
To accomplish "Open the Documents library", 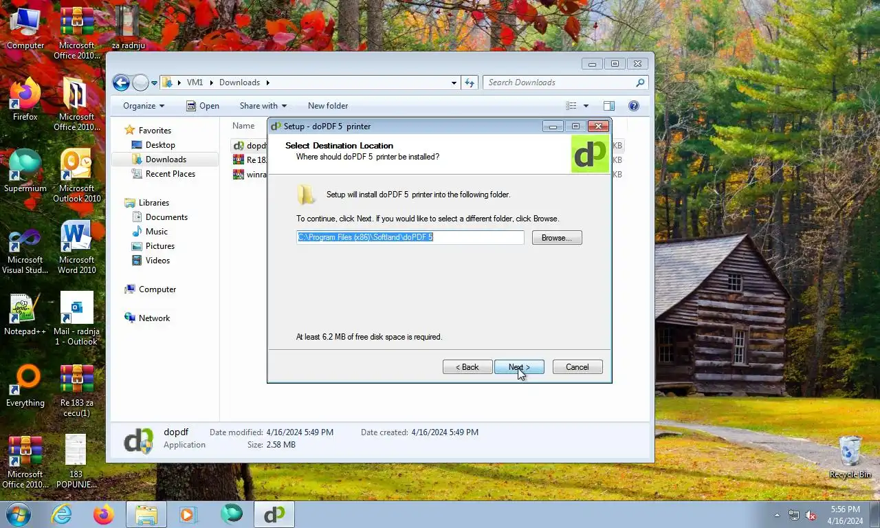I will click(166, 217).
